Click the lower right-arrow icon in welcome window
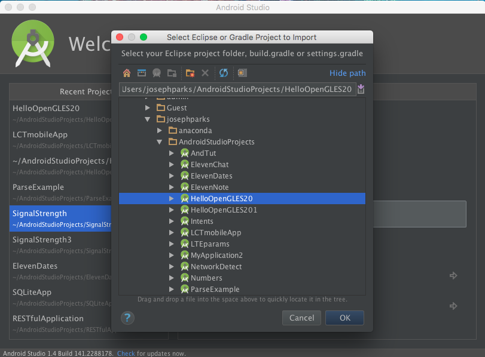 click(x=453, y=306)
